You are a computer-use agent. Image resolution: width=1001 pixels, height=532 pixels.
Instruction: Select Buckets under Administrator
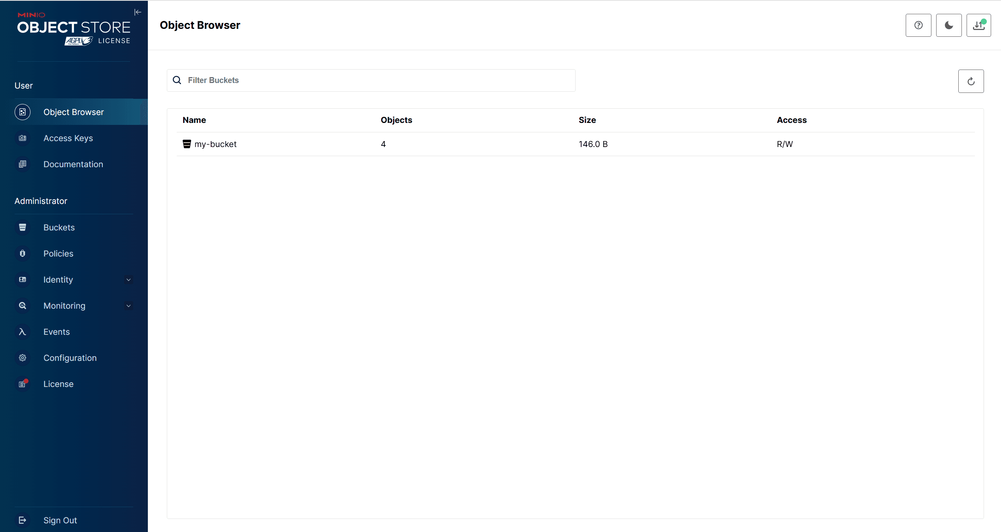[x=59, y=227]
